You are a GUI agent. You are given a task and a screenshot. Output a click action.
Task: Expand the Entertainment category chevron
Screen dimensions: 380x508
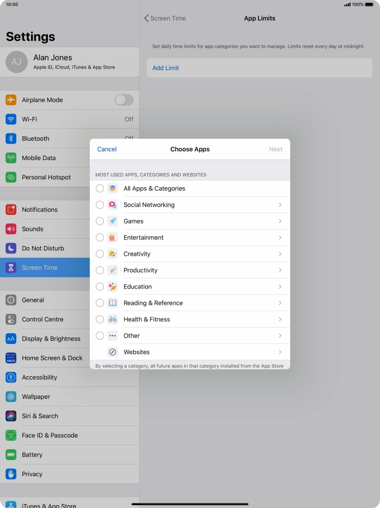280,238
